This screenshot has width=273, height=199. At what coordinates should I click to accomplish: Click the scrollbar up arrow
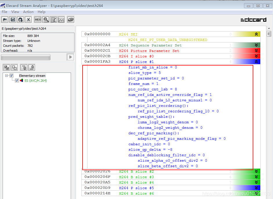tap(269, 28)
